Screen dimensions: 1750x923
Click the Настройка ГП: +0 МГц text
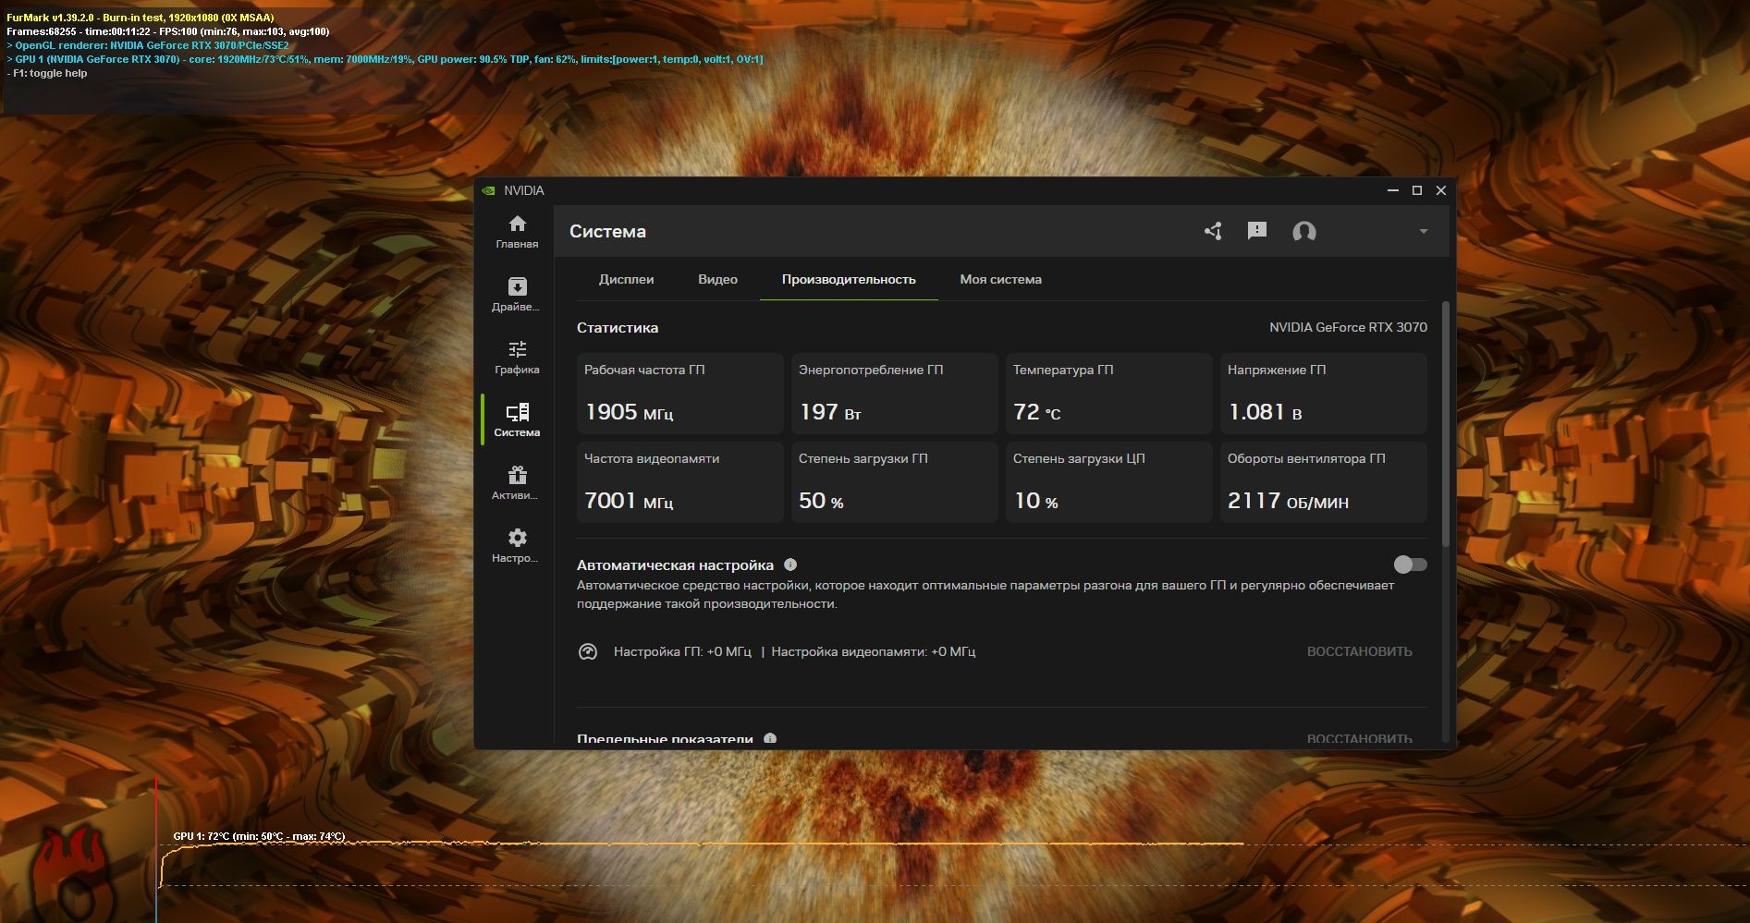coord(682,651)
